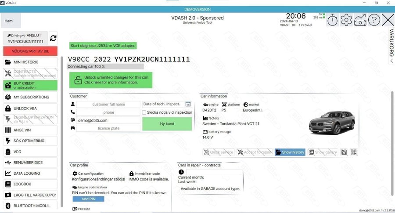The width and height of the screenshot is (395, 213).
Task: Open MIN HISTORIK in sidebar
Action: click(x=30, y=62)
